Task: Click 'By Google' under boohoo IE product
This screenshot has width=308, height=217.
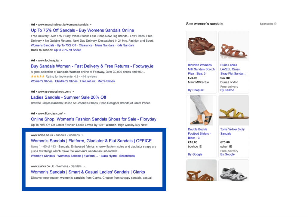Action: [195, 154]
